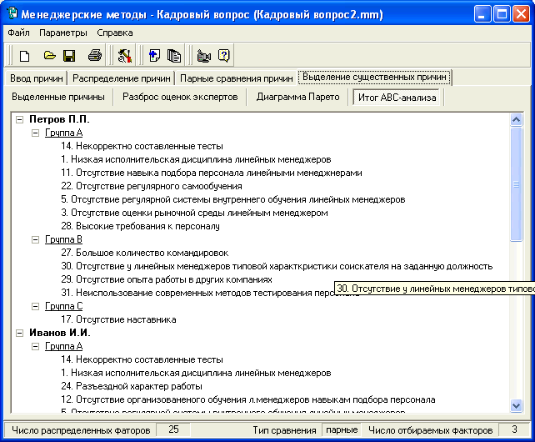Viewport: 535px width, 442px height.
Task: Click the vertical scrollbar thumb
Action: (516, 184)
